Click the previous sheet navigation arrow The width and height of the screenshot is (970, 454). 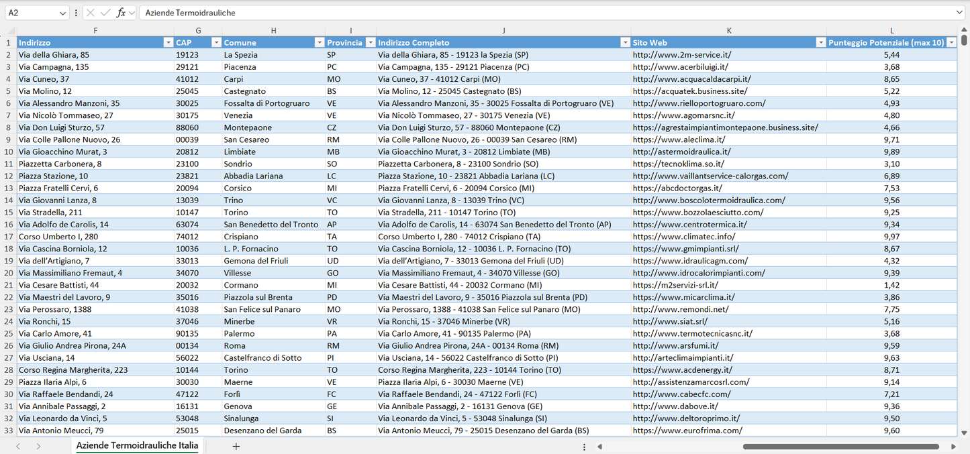pos(17,445)
